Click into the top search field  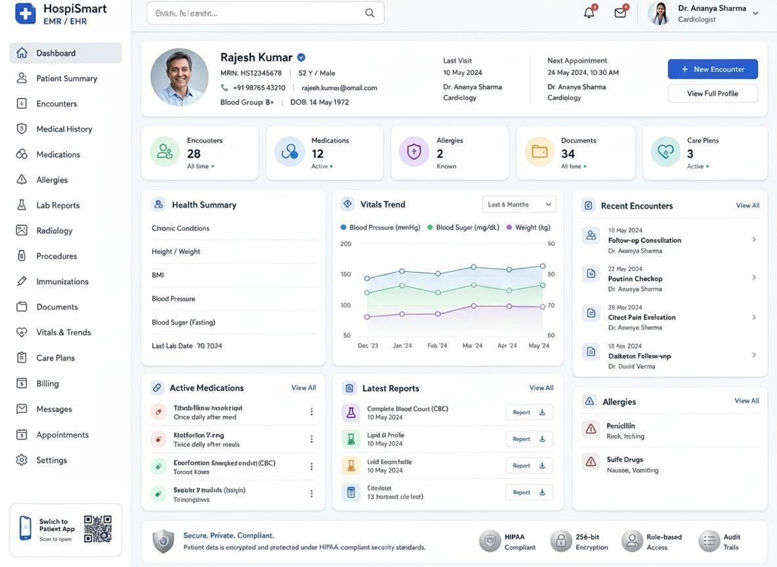coord(265,13)
